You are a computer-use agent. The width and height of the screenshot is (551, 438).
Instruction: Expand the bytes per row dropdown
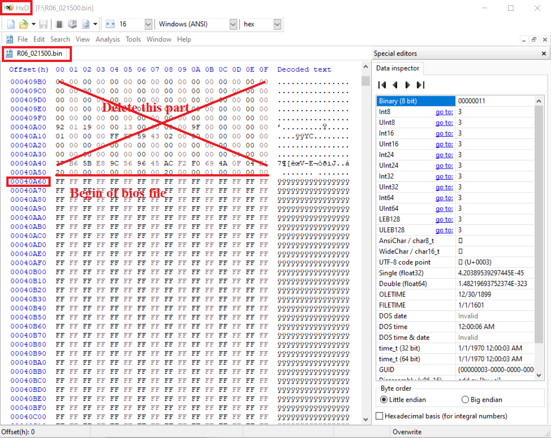coord(148,24)
